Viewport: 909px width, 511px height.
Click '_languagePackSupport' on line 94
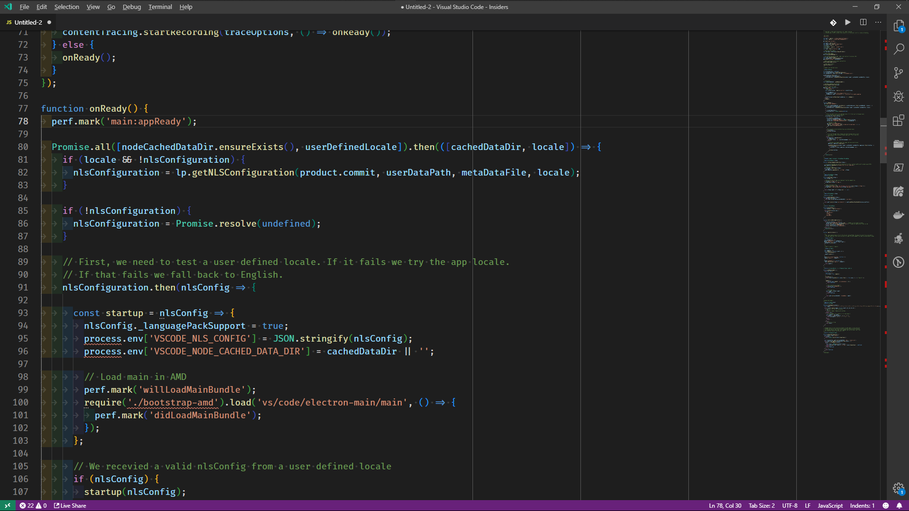[192, 326]
